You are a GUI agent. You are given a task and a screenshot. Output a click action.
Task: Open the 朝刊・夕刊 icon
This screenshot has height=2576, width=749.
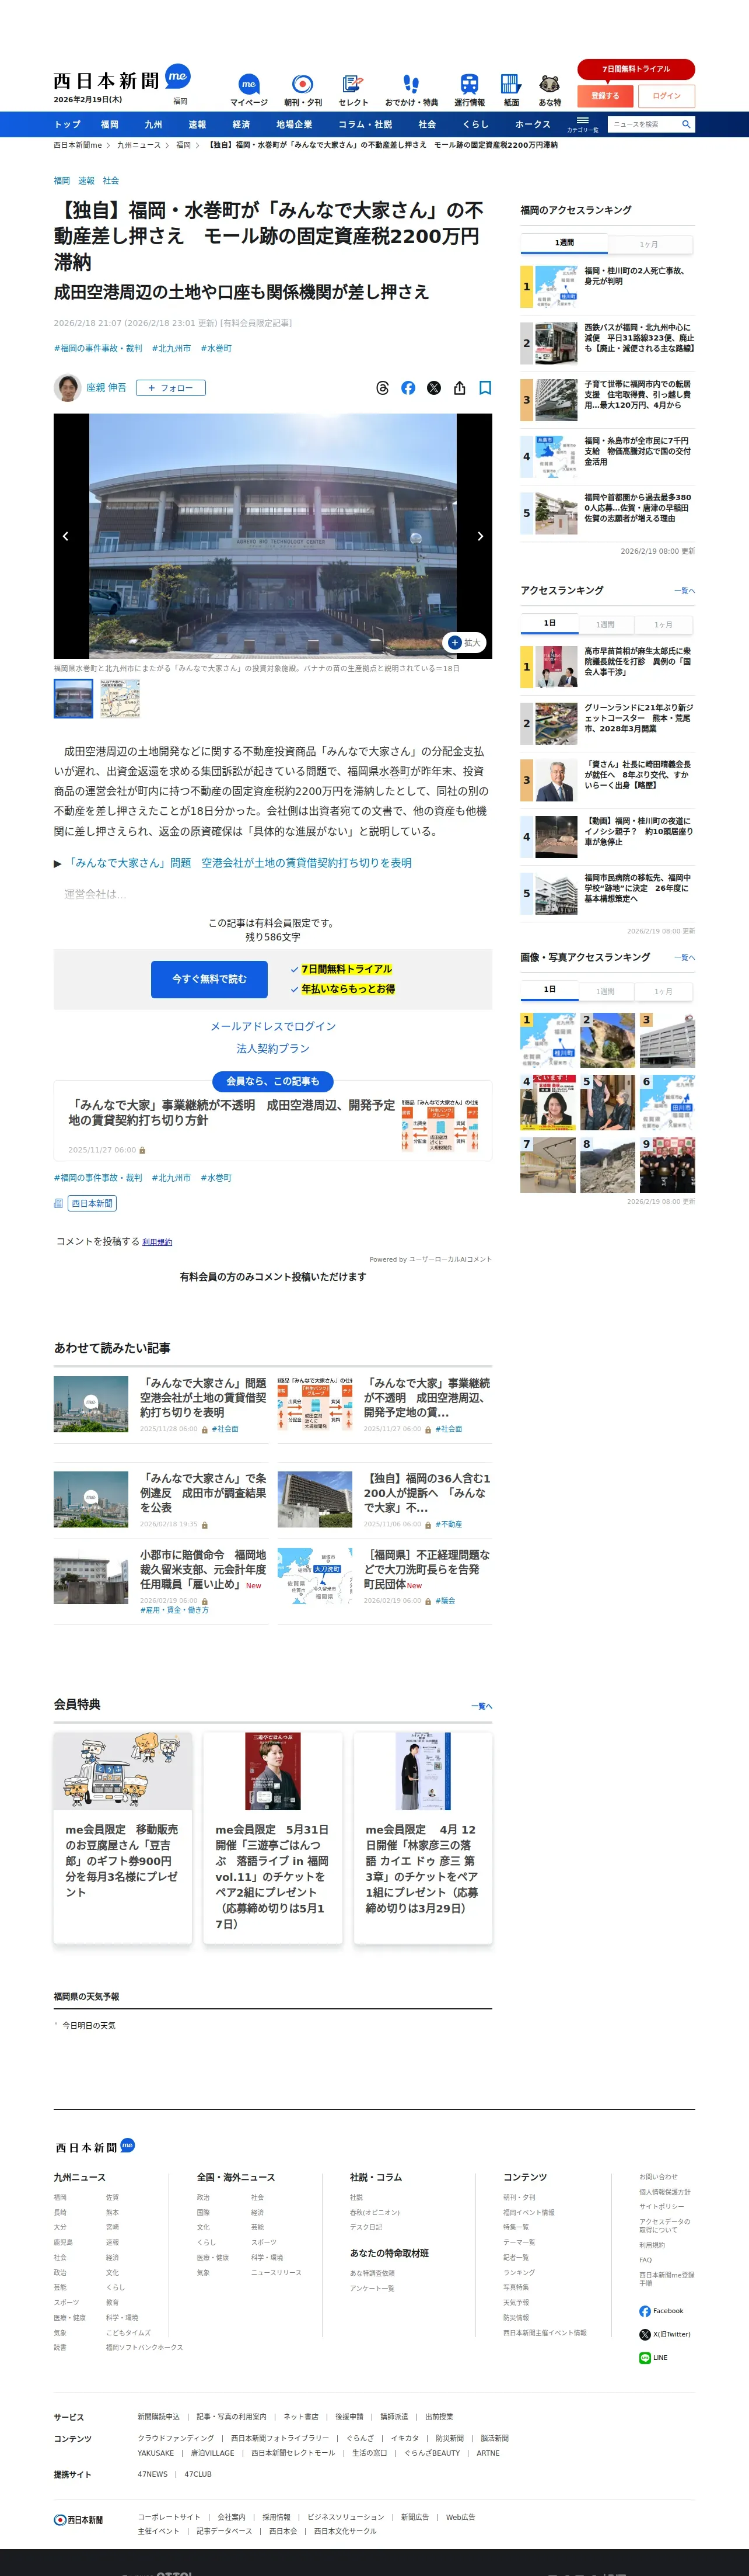tap(302, 89)
